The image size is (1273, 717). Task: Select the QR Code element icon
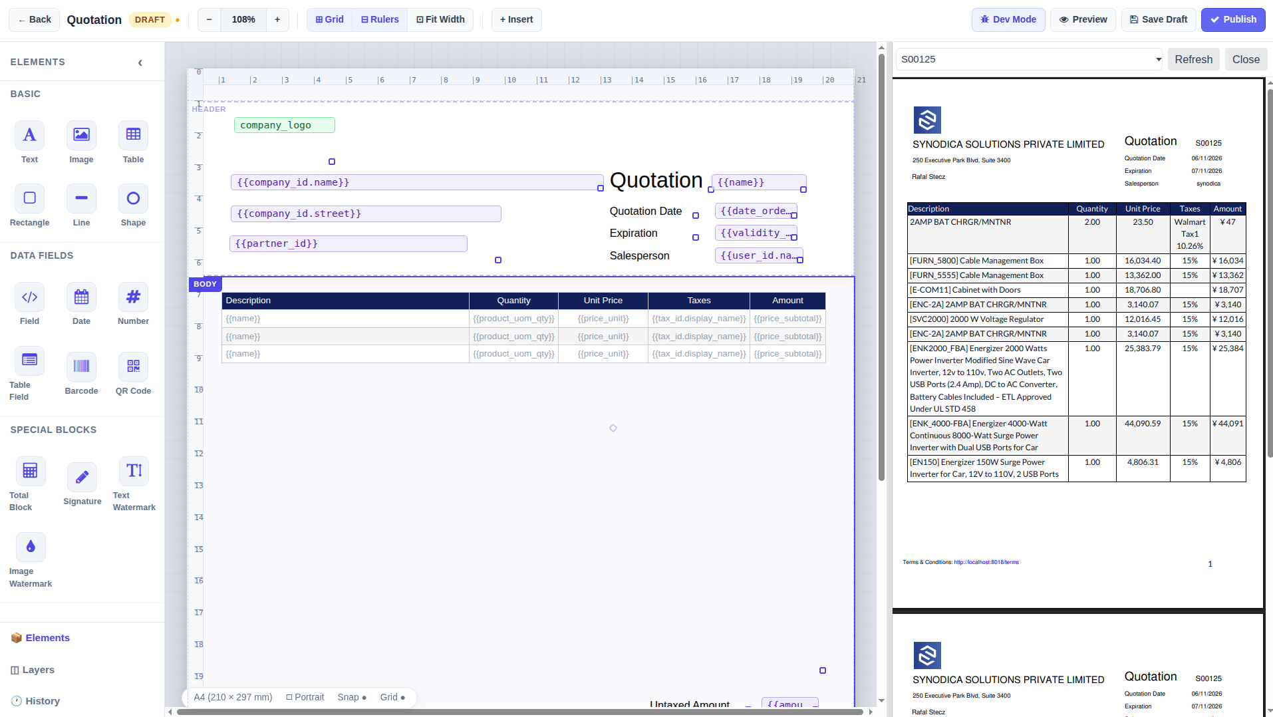[x=133, y=366]
